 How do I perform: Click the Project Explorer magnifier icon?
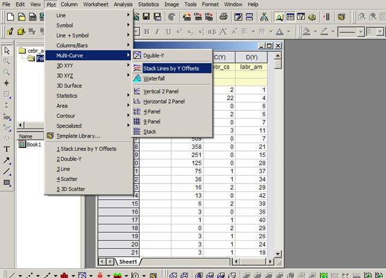coord(279,17)
